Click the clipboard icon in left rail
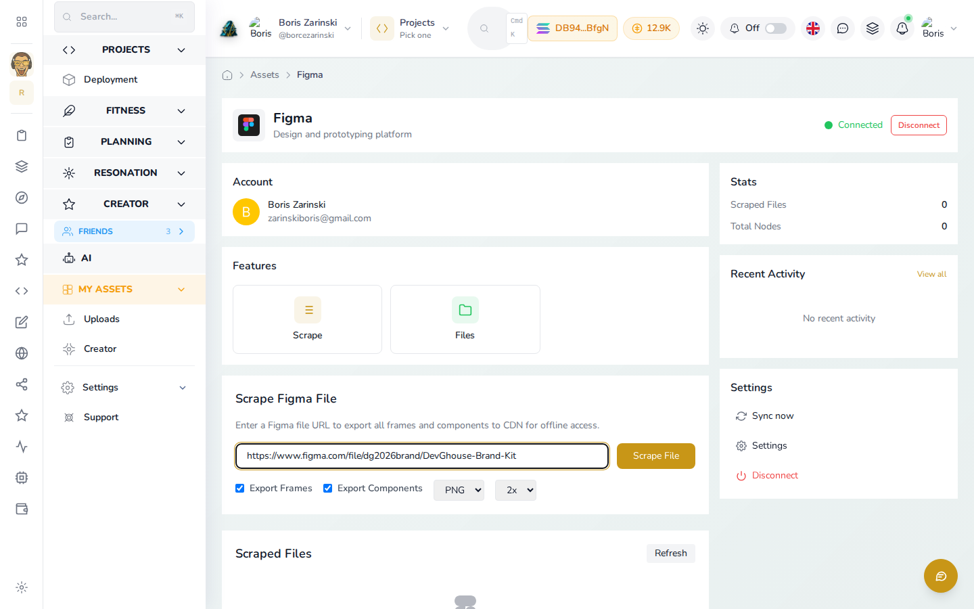 22,135
